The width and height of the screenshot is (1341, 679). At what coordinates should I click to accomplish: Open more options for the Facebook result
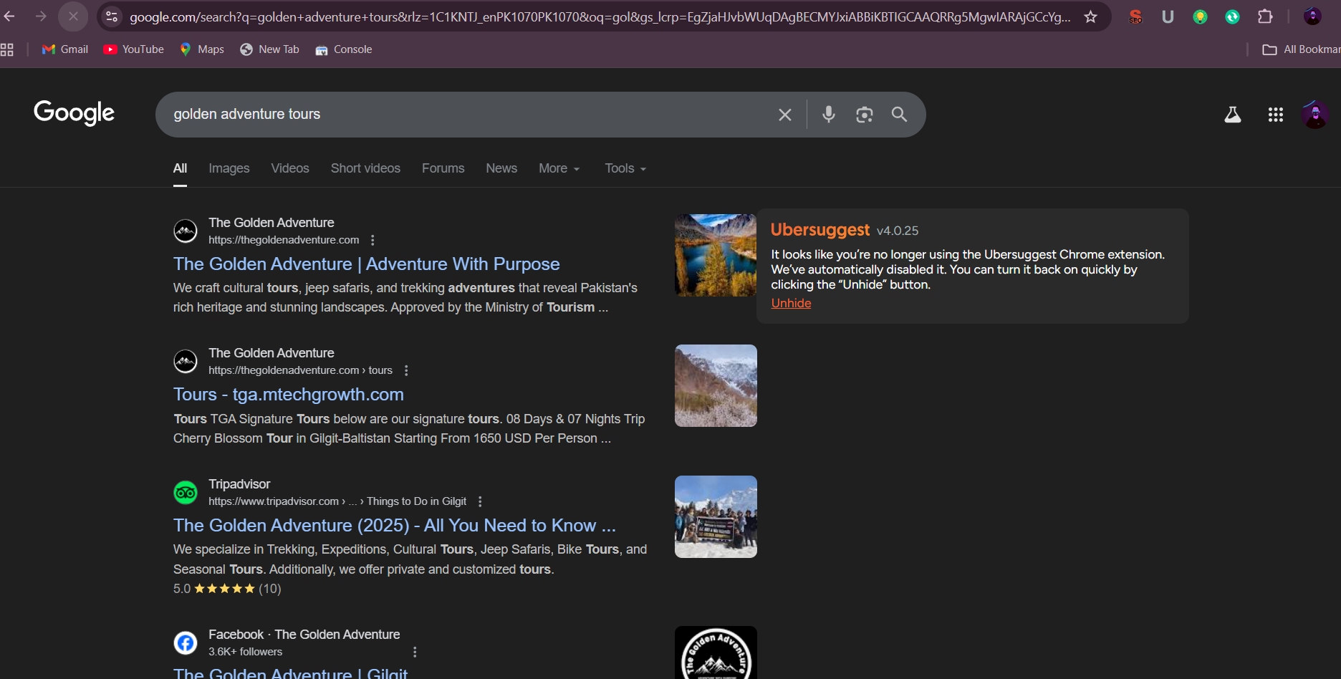tap(415, 652)
